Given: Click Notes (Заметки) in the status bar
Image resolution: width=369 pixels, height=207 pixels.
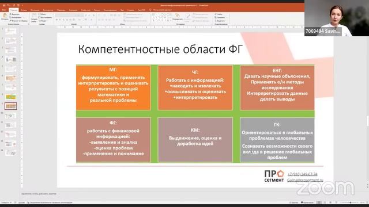Looking at the screenshot, I should tap(294, 202).
